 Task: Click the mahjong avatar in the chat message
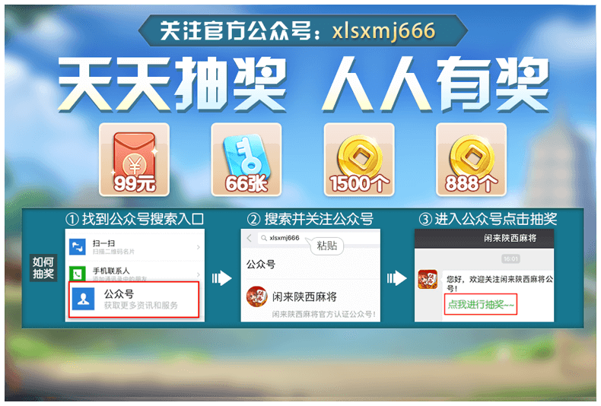(428, 279)
